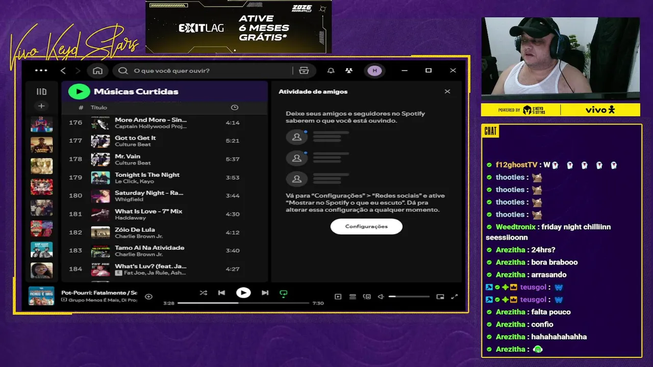This screenshot has width=653, height=367.
Task: Open artist link 'Le Click, Kayo'
Action: [134, 181]
